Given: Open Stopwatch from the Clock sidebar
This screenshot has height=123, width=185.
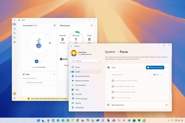Looking at the screenshot, I should point(15,38).
